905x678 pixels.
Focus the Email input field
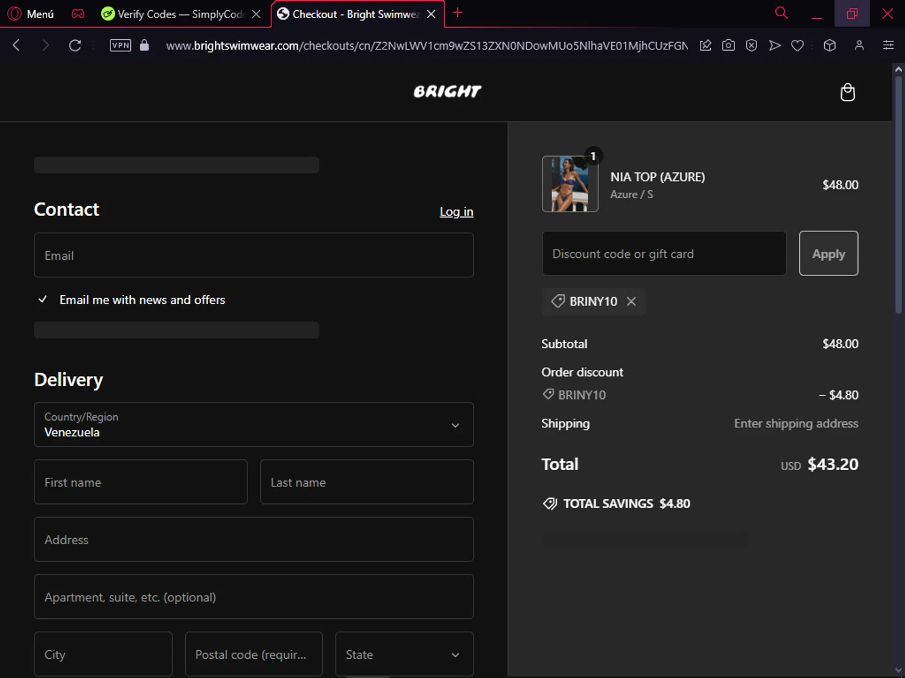(254, 255)
